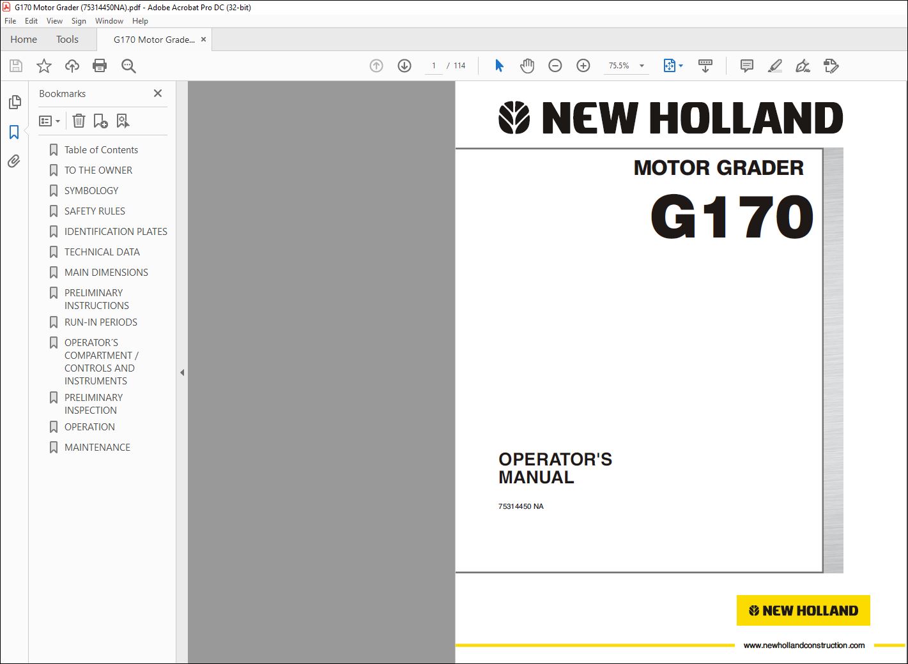
Task: Switch to the Tools tab
Action: [67, 40]
